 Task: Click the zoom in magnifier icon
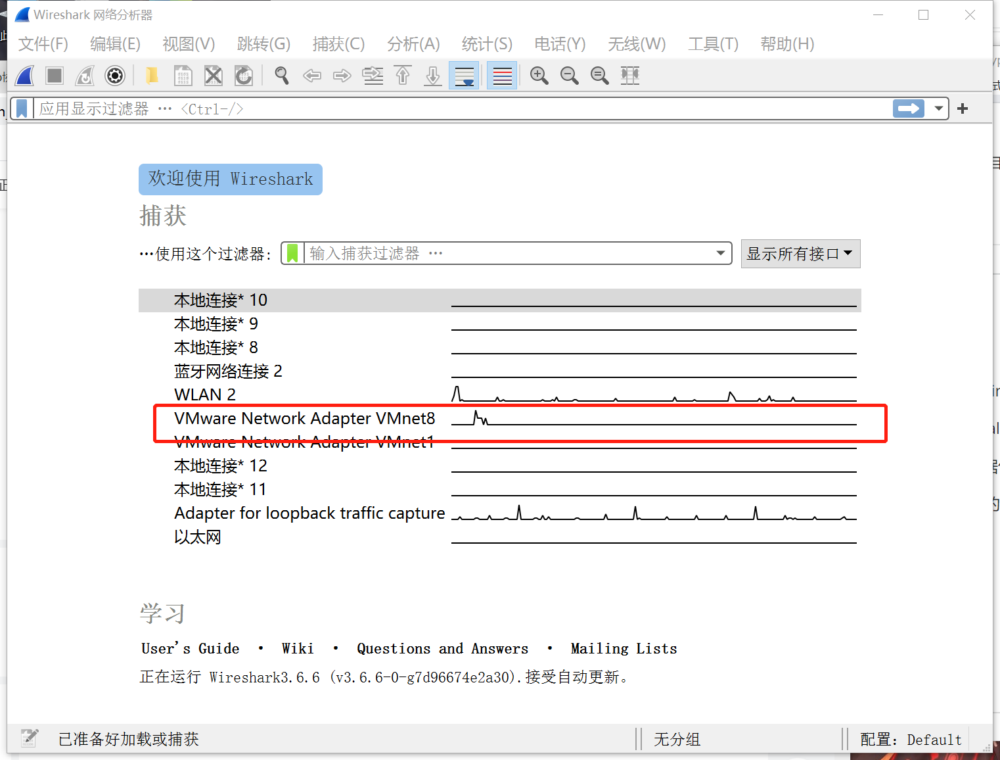tap(539, 76)
